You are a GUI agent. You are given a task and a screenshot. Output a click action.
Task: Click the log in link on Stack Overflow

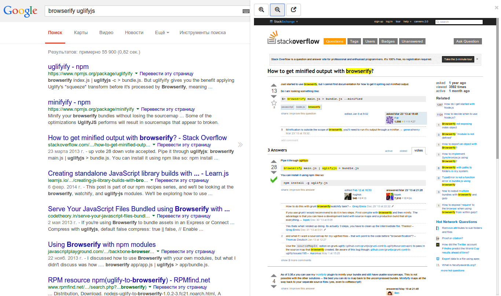click(x=389, y=22)
